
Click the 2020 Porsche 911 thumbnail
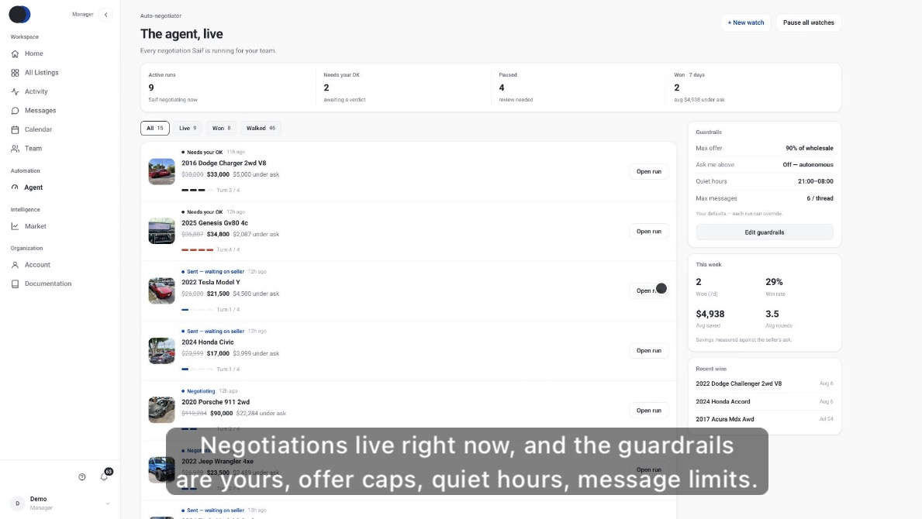tap(162, 410)
